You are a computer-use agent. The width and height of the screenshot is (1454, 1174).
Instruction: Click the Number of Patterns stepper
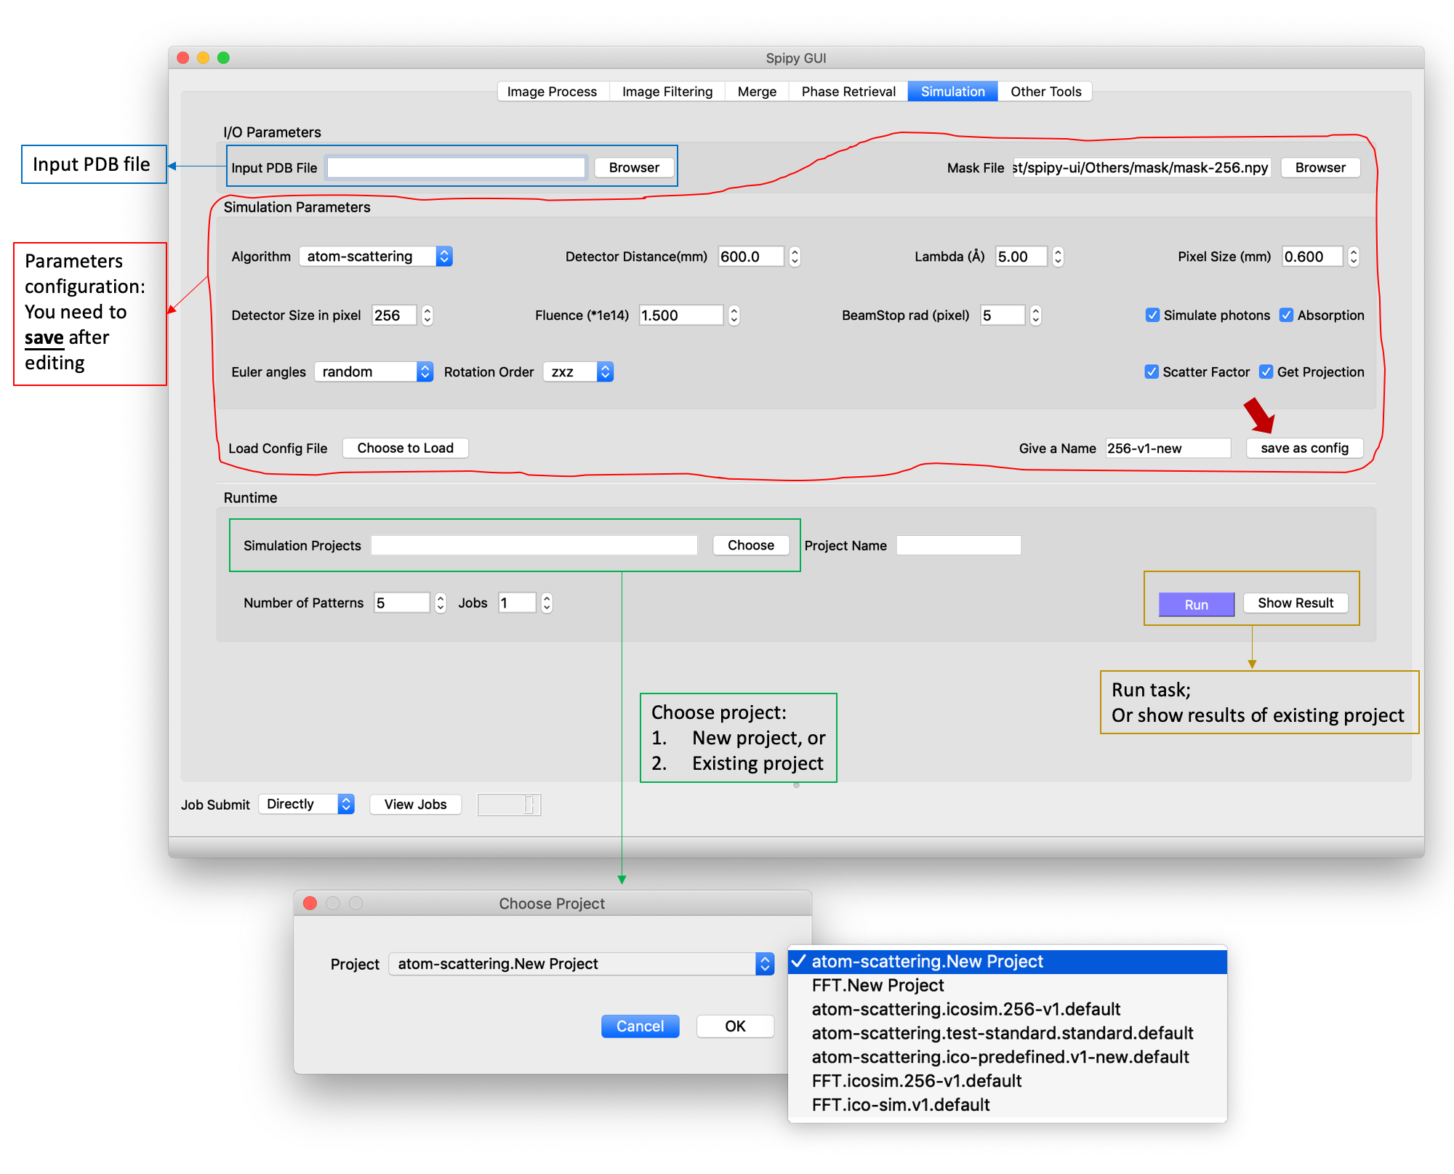(x=441, y=603)
